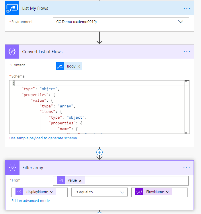The image size is (201, 214).
Task: Open Convert List of Flows ellipsis menu
Action: pos(187,52)
